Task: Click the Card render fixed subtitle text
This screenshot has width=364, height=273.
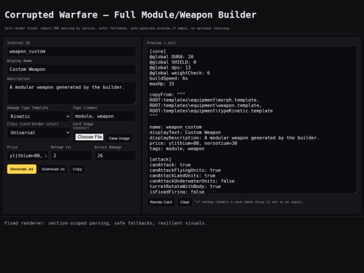Action: pyautogui.click(x=117, y=28)
